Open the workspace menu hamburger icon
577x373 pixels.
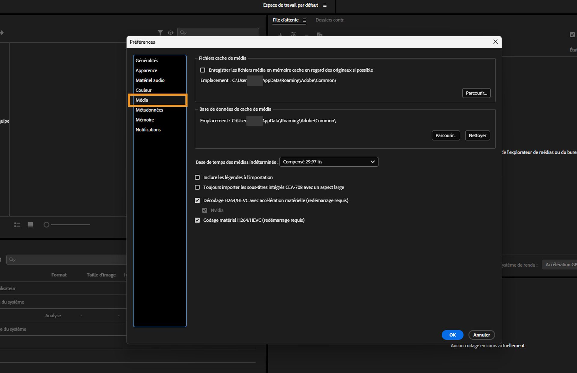click(325, 5)
